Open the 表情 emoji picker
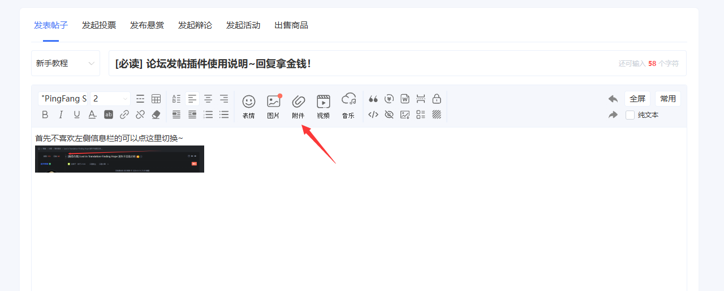 pos(249,106)
